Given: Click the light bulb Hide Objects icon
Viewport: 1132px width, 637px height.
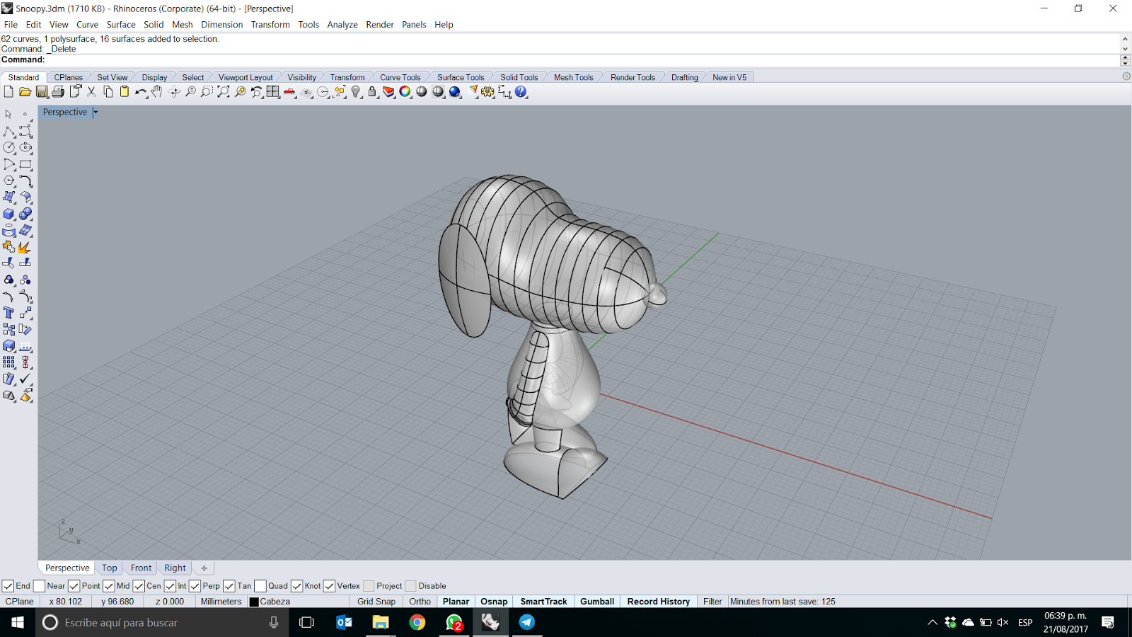Looking at the screenshot, I should tap(356, 92).
